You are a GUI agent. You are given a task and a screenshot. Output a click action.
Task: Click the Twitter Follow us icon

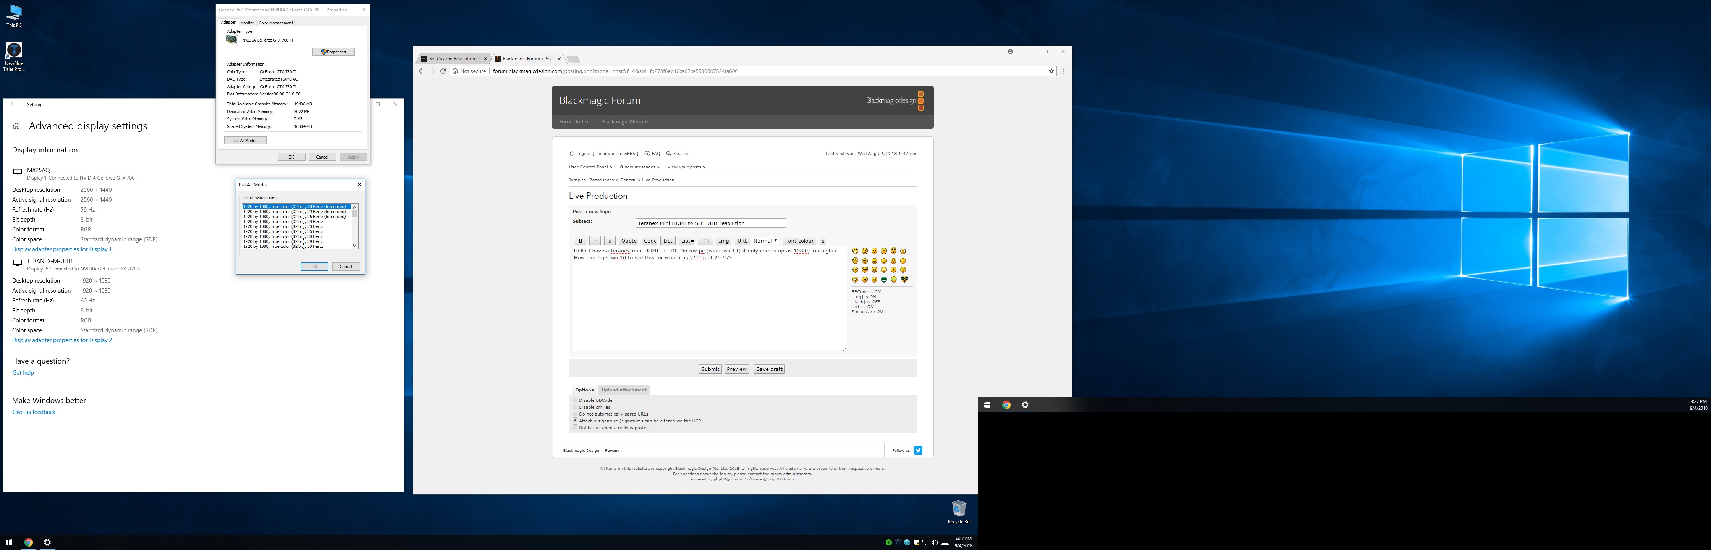918,450
